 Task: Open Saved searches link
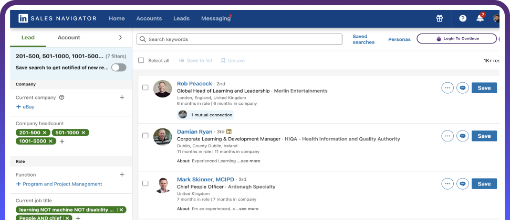tap(363, 39)
